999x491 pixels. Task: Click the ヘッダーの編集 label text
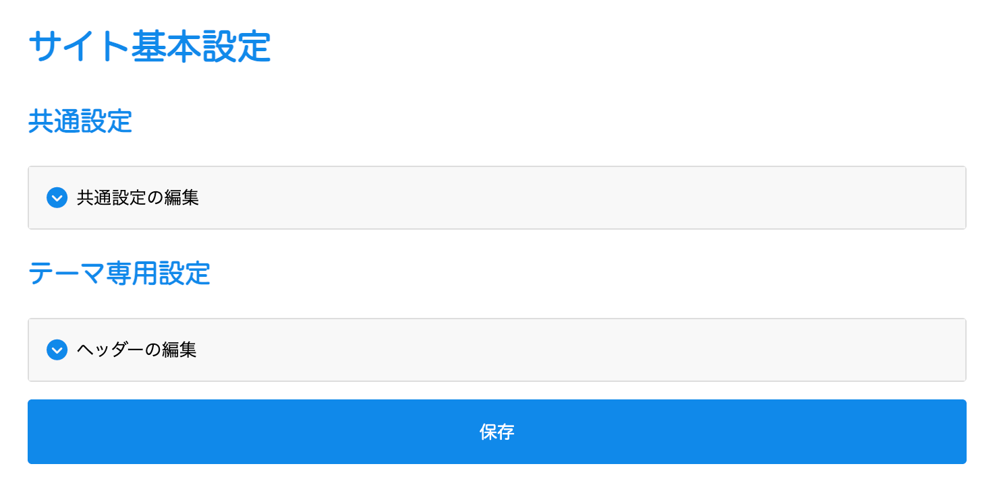[x=137, y=350]
